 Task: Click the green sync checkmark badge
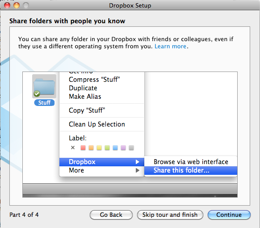click(x=37, y=93)
